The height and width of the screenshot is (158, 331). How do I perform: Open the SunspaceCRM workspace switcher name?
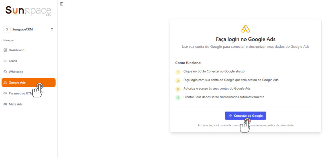click(x=23, y=29)
